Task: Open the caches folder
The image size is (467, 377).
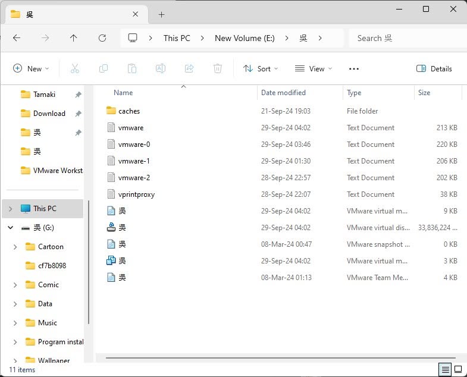Action: click(x=129, y=111)
